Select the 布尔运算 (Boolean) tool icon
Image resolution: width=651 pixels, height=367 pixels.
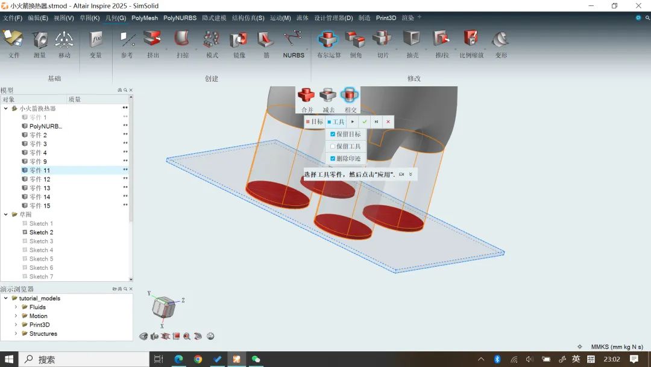[x=329, y=40]
